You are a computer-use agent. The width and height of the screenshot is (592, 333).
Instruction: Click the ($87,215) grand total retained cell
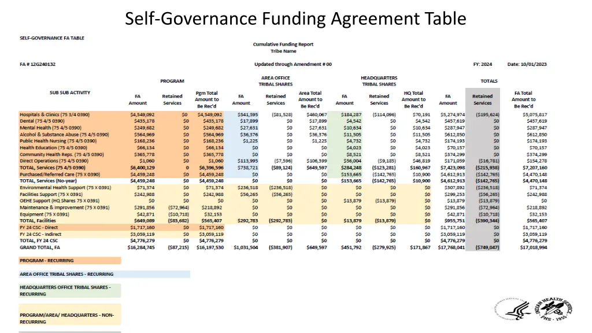click(178, 247)
